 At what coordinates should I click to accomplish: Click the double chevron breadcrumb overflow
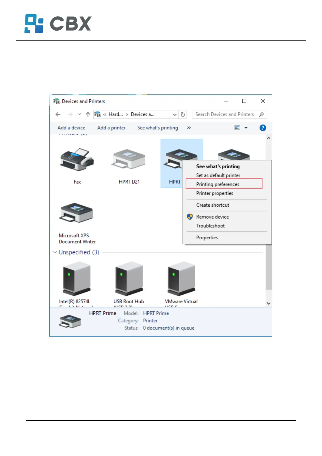pos(105,115)
